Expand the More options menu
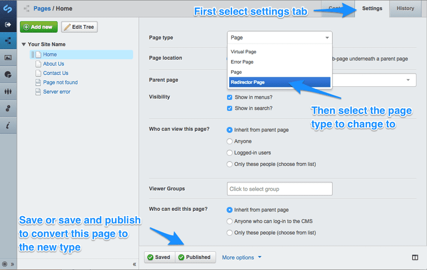This screenshot has width=427, height=270. tap(242, 257)
